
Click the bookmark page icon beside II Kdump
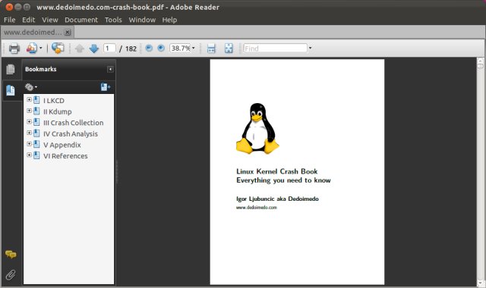click(36, 111)
